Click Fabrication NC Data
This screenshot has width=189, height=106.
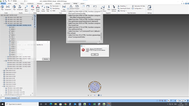(x=139, y=6)
